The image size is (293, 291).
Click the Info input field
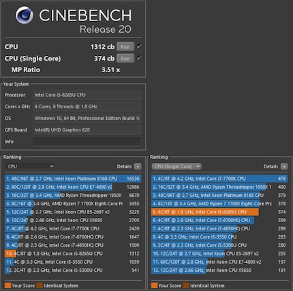[87, 141]
